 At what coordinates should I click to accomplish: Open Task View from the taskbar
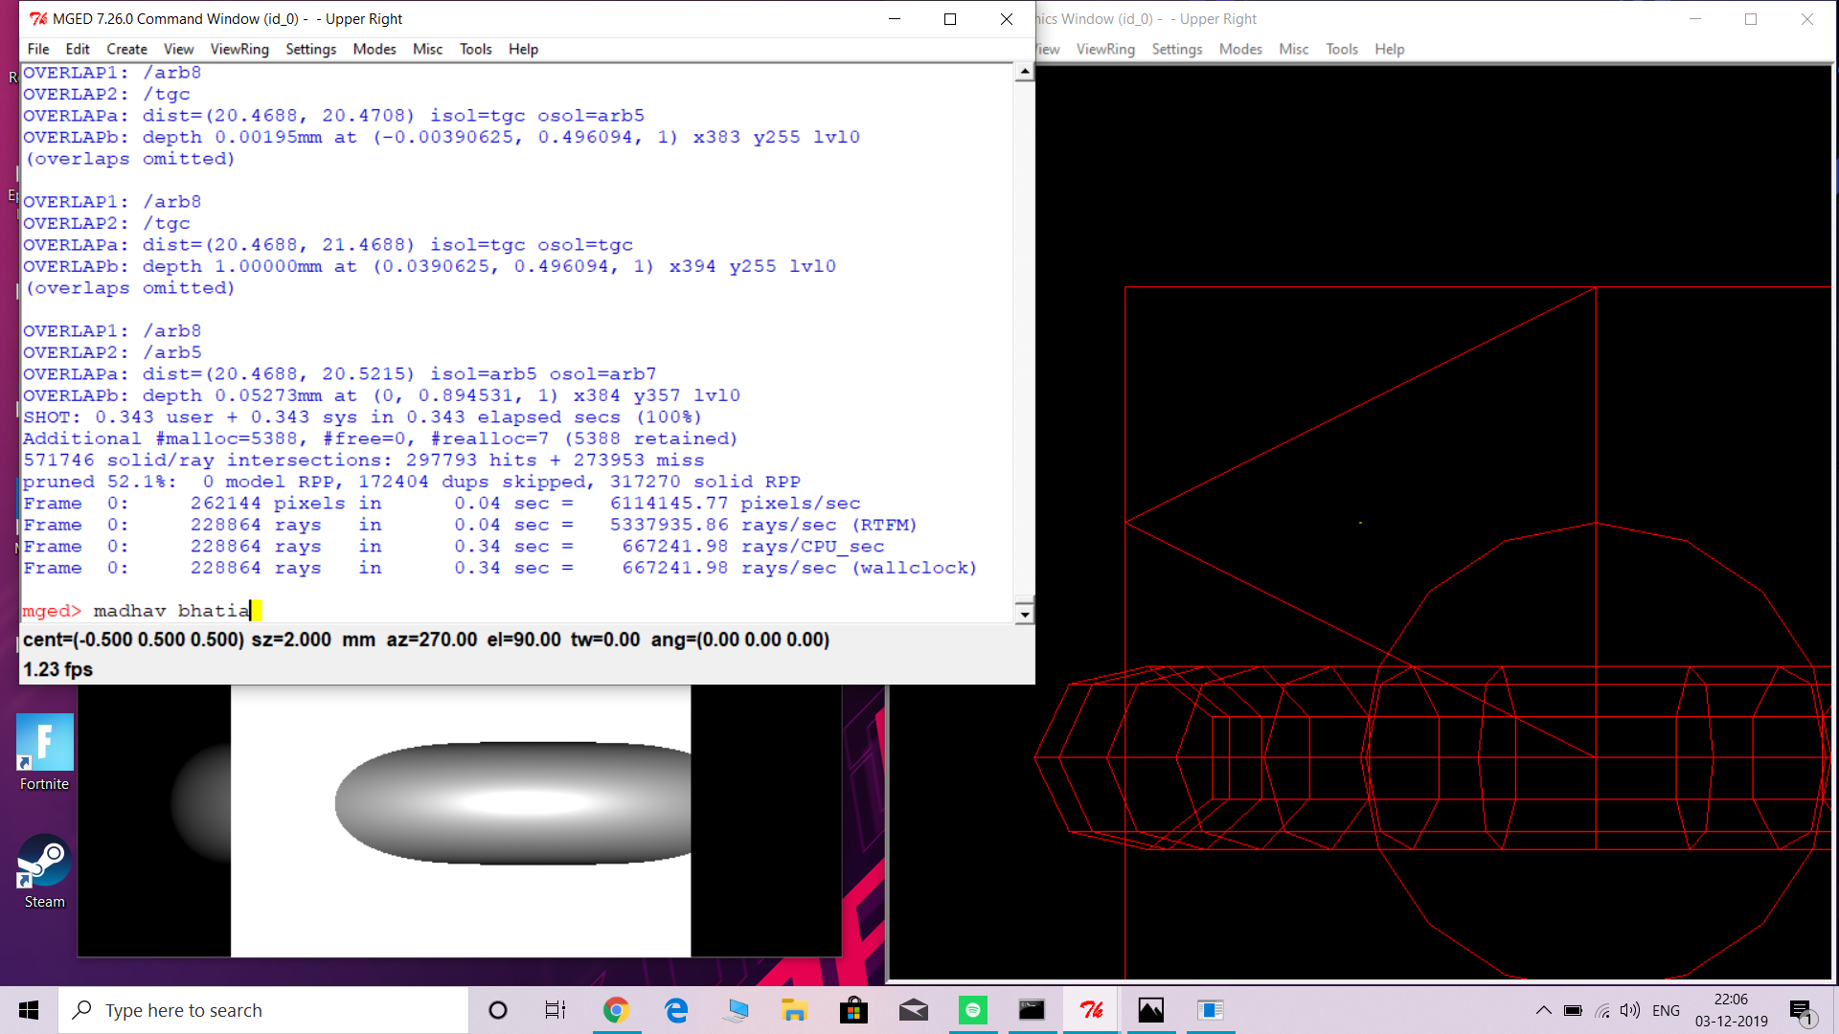tap(556, 1010)
